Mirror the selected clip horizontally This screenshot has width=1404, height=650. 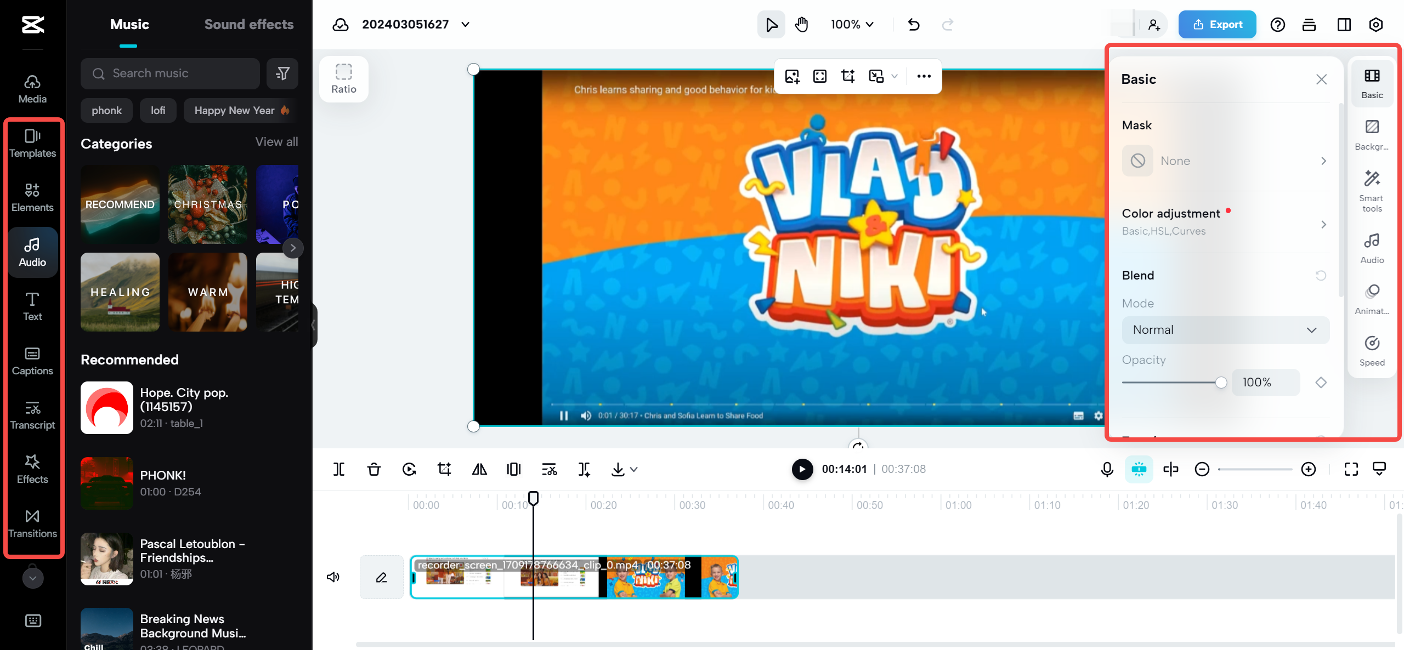click(x=479, y=469)
